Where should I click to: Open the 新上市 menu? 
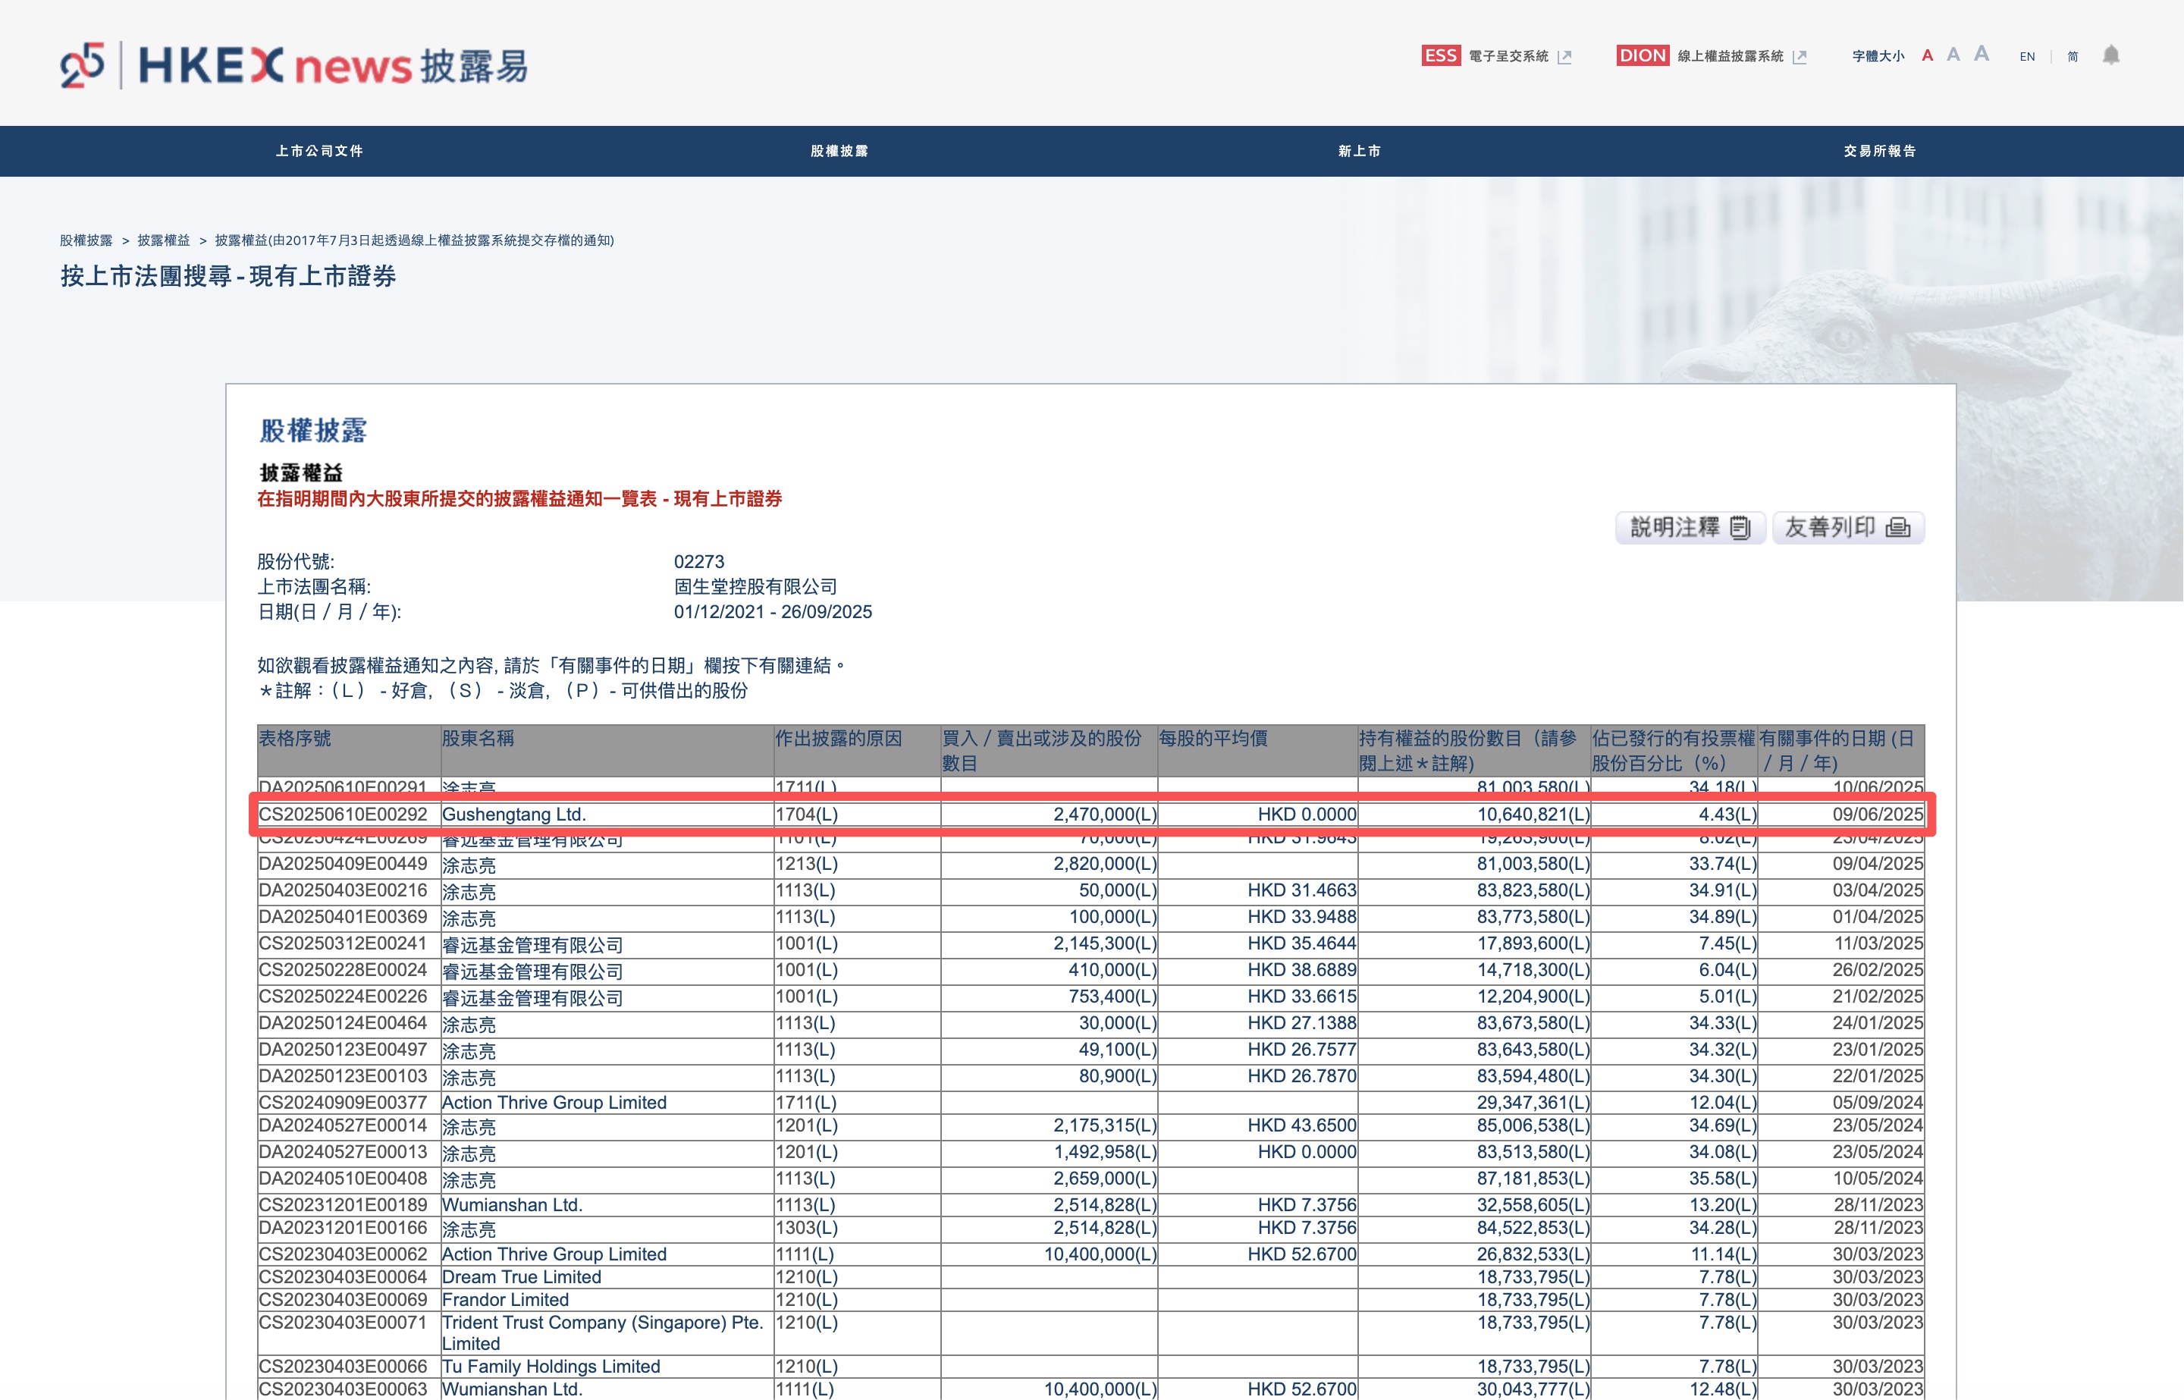tap(1359, 151)
